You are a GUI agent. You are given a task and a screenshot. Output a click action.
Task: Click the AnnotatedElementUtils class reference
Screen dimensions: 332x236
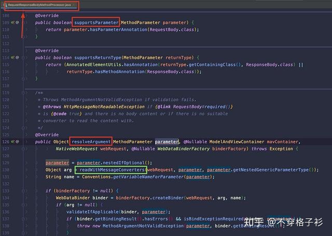[x=93, y=65]
